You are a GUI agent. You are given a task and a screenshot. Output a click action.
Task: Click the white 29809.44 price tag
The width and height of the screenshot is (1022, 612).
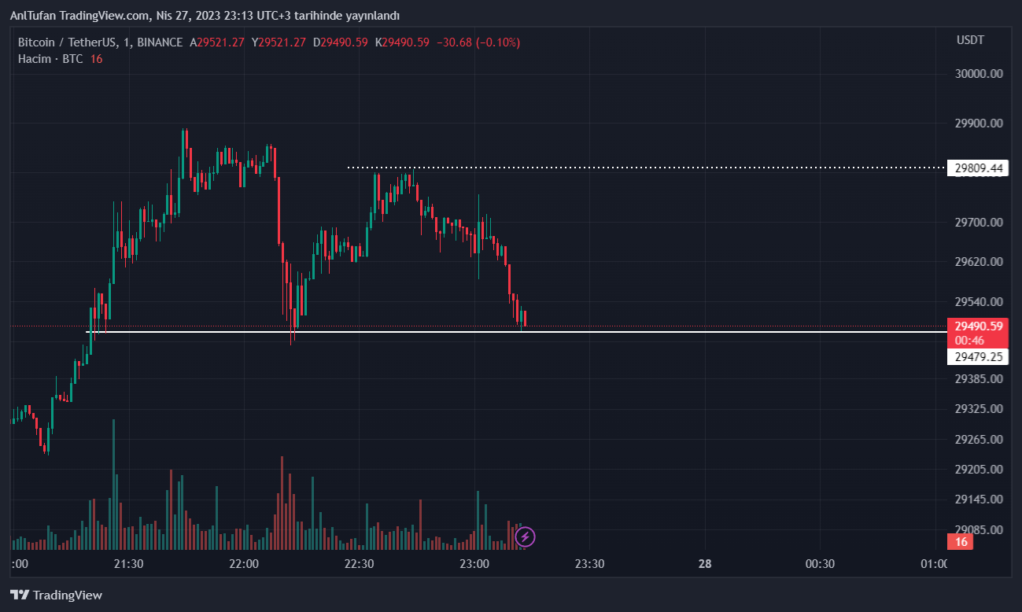pyautogui.click(x=978, y=168)
